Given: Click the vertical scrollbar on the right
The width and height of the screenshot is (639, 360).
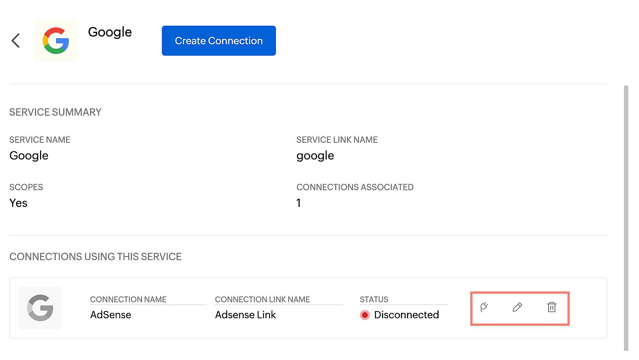Looking at the screenshot, I should coord(626,218).
